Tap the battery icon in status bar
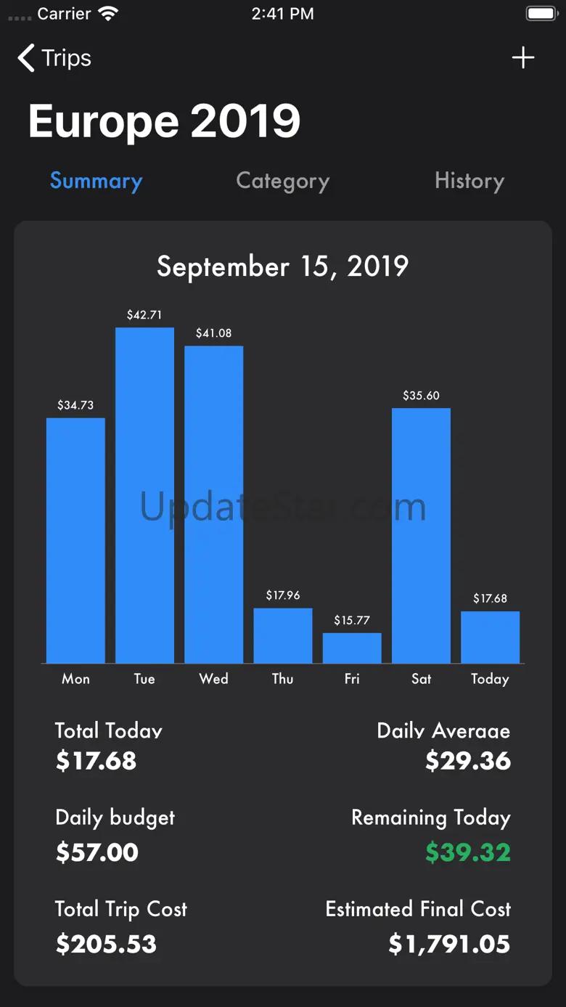The width and height of the screenshot is (566, 1007). (x=541, y=14)
